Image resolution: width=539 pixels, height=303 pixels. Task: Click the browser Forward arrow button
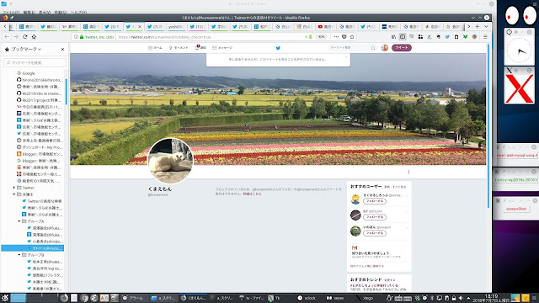(16, 37)
